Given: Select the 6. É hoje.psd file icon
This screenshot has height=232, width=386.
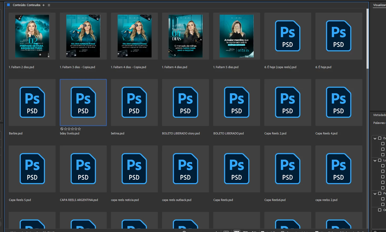Looking at the screenshot, I should [339, 36].
